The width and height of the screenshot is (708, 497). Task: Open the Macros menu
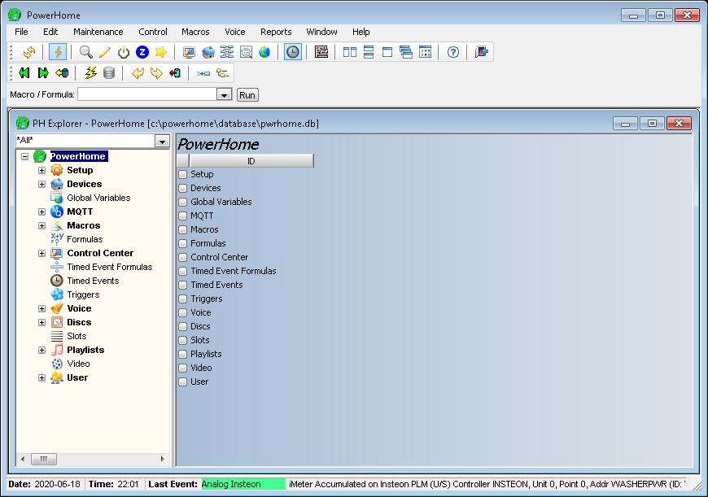195,32
